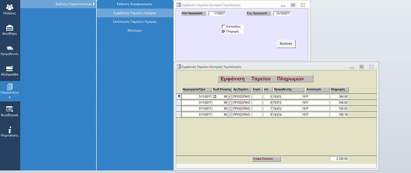This screenshot has height=173, width=411.
Task: Click the Από Ημερομηνία date field
Action: click(x=217, y=14)
